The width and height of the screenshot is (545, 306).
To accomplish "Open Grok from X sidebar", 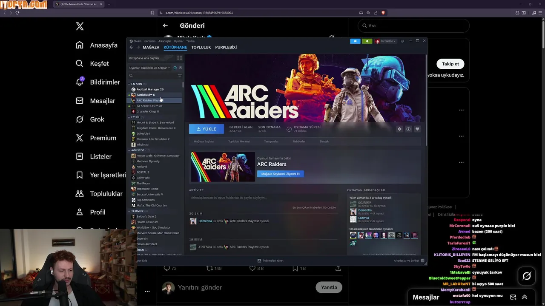I will (x=90, y=119).
